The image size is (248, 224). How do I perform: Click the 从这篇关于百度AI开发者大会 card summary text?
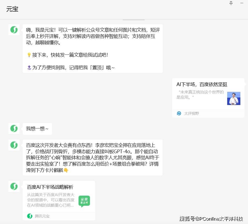(51, 200)
